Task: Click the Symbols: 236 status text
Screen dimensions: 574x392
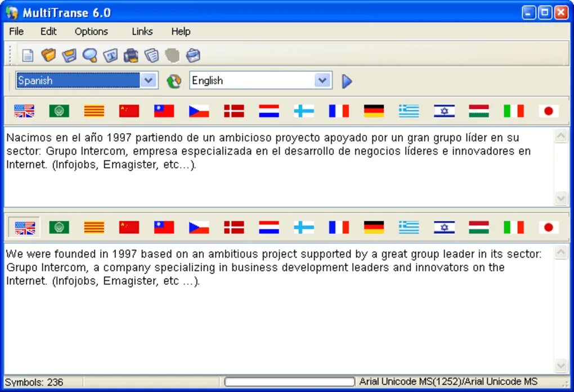Action: coord(34,382)
